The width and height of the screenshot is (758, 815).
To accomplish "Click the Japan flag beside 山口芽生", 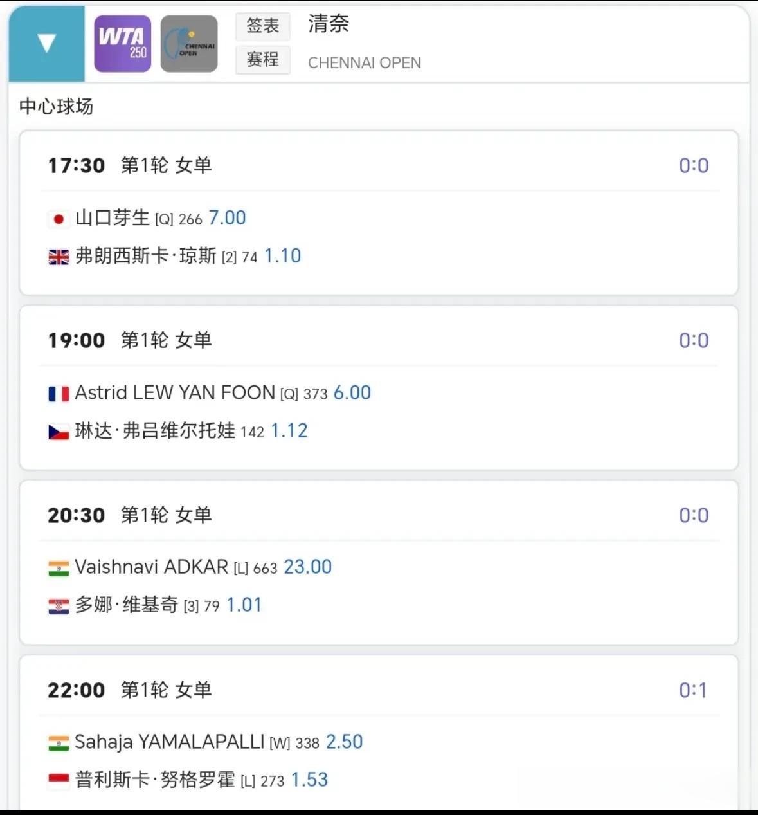I will (x=59, y=219).
